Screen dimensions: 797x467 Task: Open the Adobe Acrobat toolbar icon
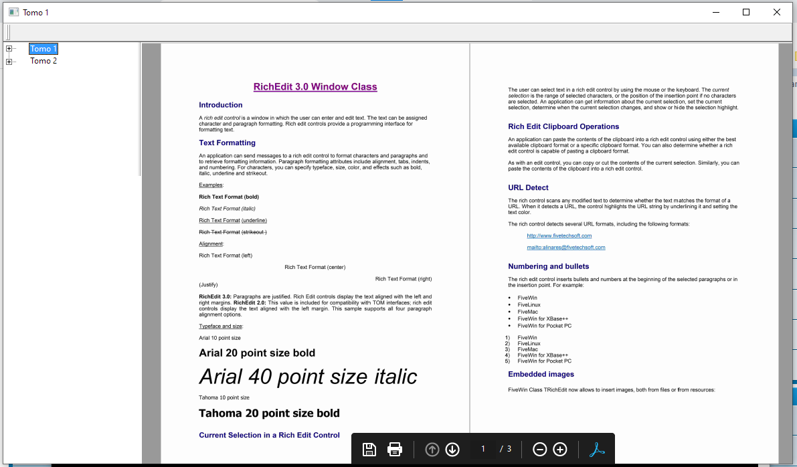(597, 449)
